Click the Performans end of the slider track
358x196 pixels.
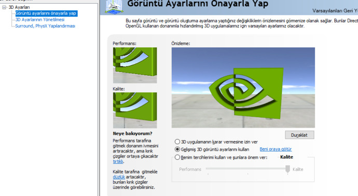pyautogui.click(x=208, y=169)
